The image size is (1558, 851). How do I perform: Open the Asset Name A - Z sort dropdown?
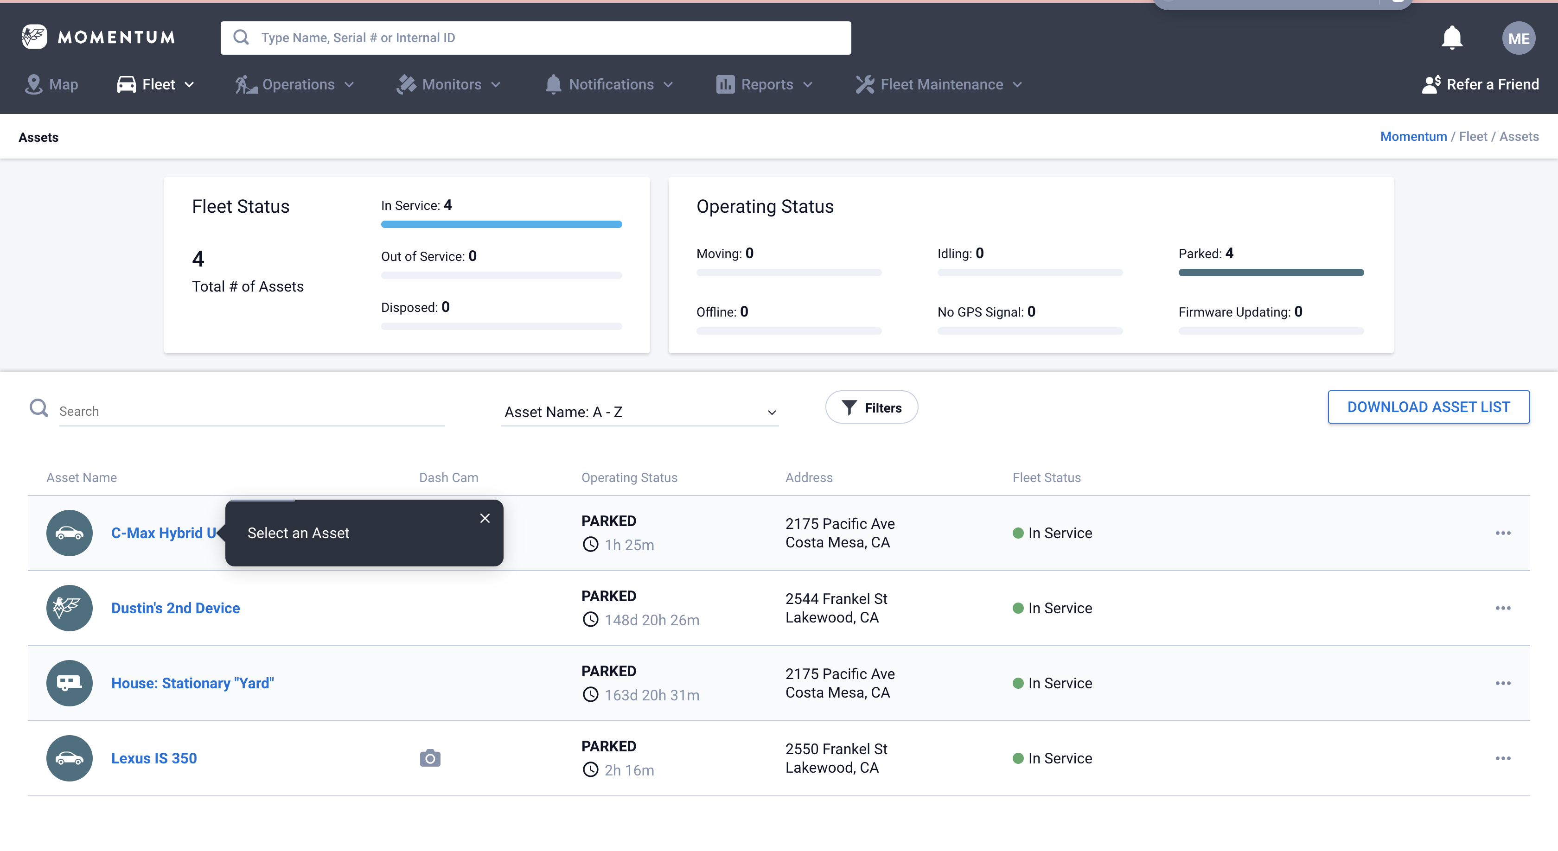(639, 412)
